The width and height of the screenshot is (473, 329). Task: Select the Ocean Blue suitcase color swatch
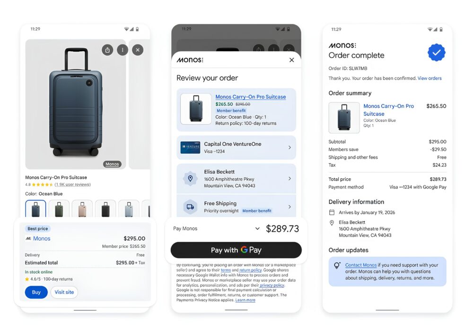click(35, 208)
